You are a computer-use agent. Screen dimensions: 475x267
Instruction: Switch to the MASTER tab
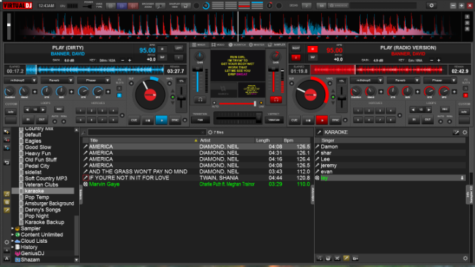[x=256, y=44]
